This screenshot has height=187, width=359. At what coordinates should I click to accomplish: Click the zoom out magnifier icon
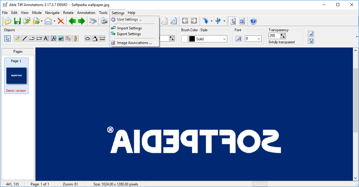(174, 21)
